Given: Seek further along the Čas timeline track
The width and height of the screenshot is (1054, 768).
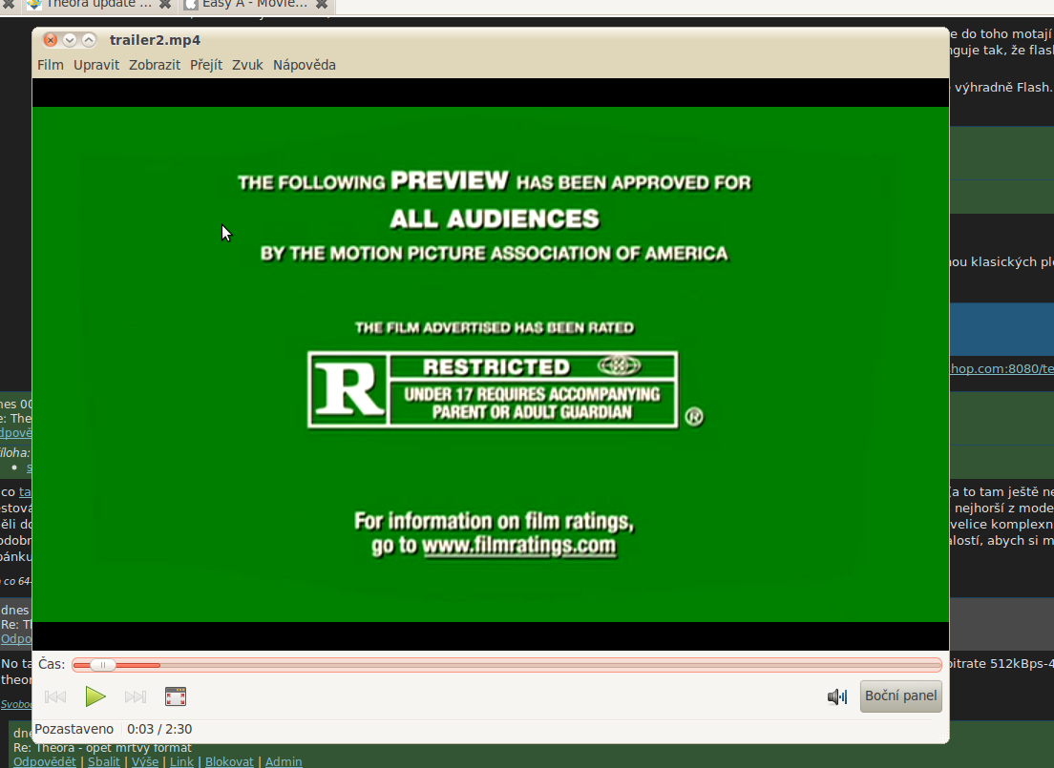Looking at the screenshot, I should click(x=507, y=665).
